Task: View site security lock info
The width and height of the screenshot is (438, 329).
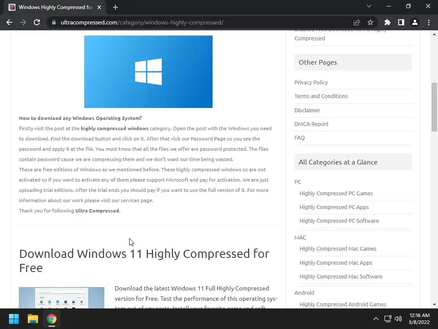Action: coord(54,22)
